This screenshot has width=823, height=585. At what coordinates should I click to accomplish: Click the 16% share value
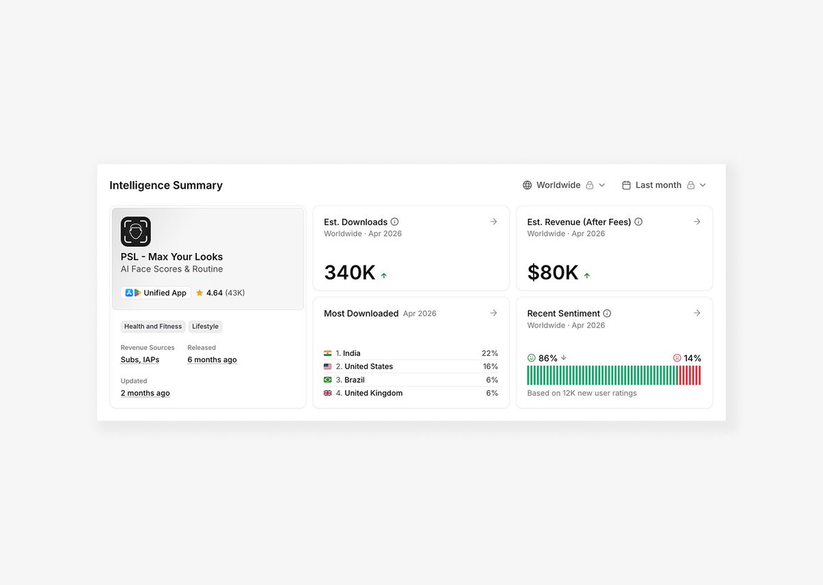tap(490, 366)
